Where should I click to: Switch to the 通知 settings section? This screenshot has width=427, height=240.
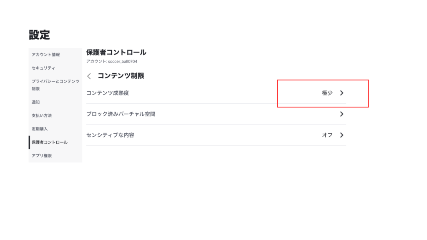coord(36,102)
